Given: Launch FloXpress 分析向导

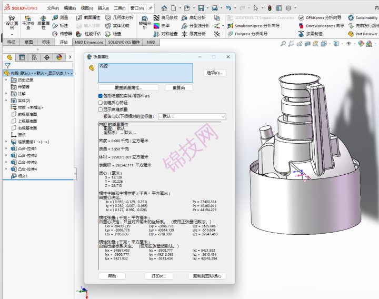Looking at the screenshot, I should tap(247, 34).
